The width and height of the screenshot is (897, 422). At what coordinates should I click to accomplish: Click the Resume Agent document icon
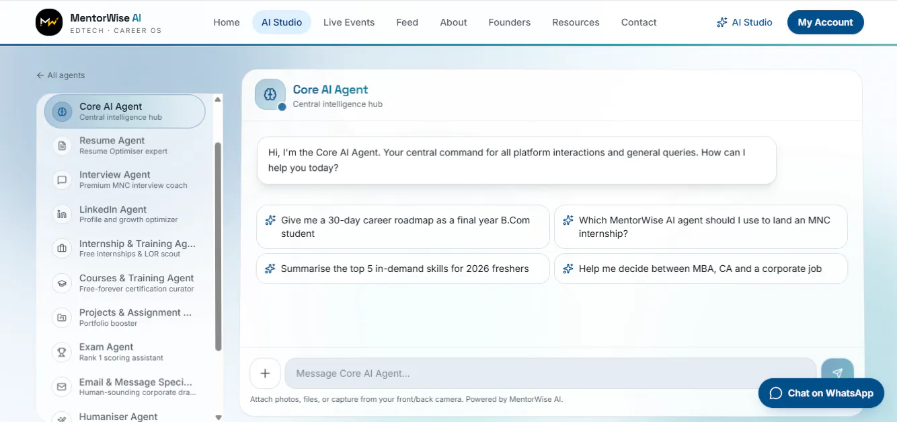tap(62, 145)
